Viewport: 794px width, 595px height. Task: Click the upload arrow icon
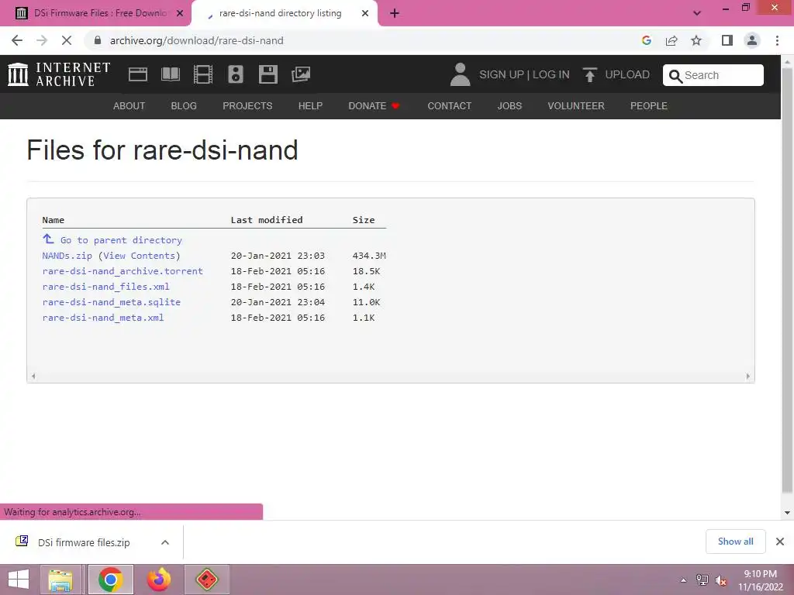pos(589,74)
